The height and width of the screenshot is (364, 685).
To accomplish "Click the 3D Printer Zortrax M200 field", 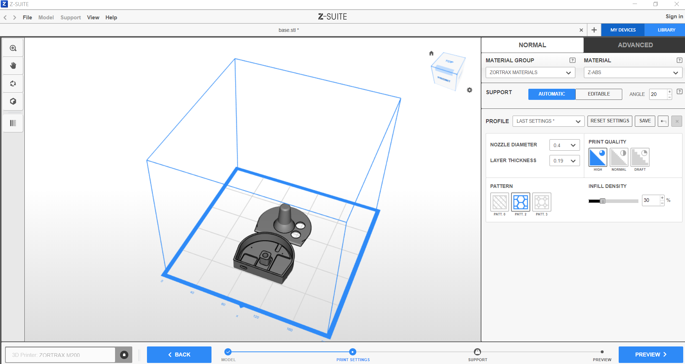I will click(x=60, y=355).
